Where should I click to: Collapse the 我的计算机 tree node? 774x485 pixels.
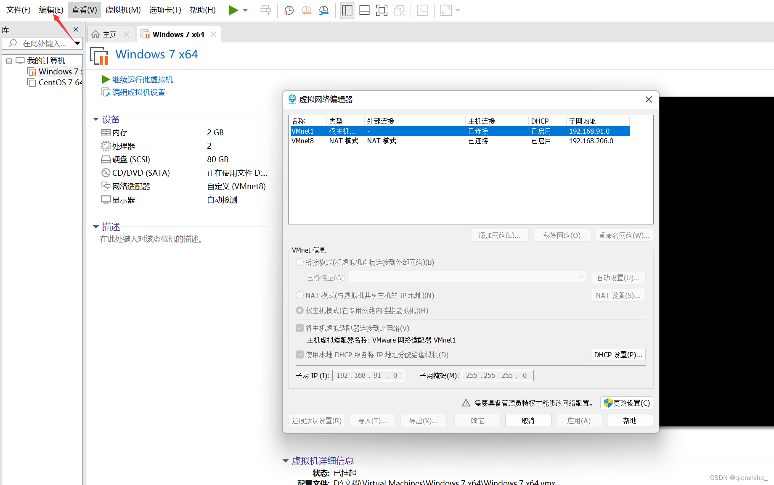(9, 61)
